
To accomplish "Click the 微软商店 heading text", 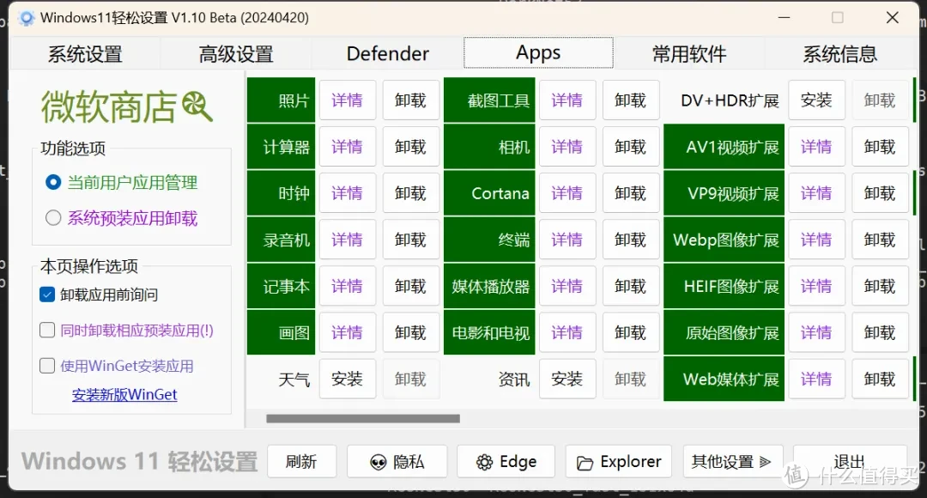I will pos(109,107).
